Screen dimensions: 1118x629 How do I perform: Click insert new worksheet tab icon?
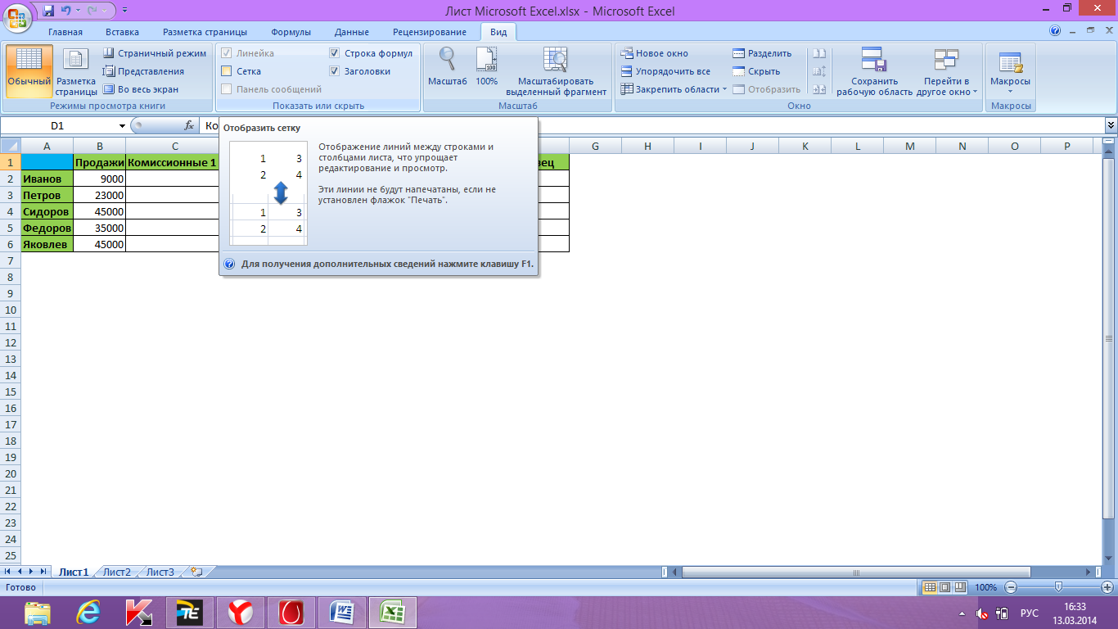pos(196,572)
